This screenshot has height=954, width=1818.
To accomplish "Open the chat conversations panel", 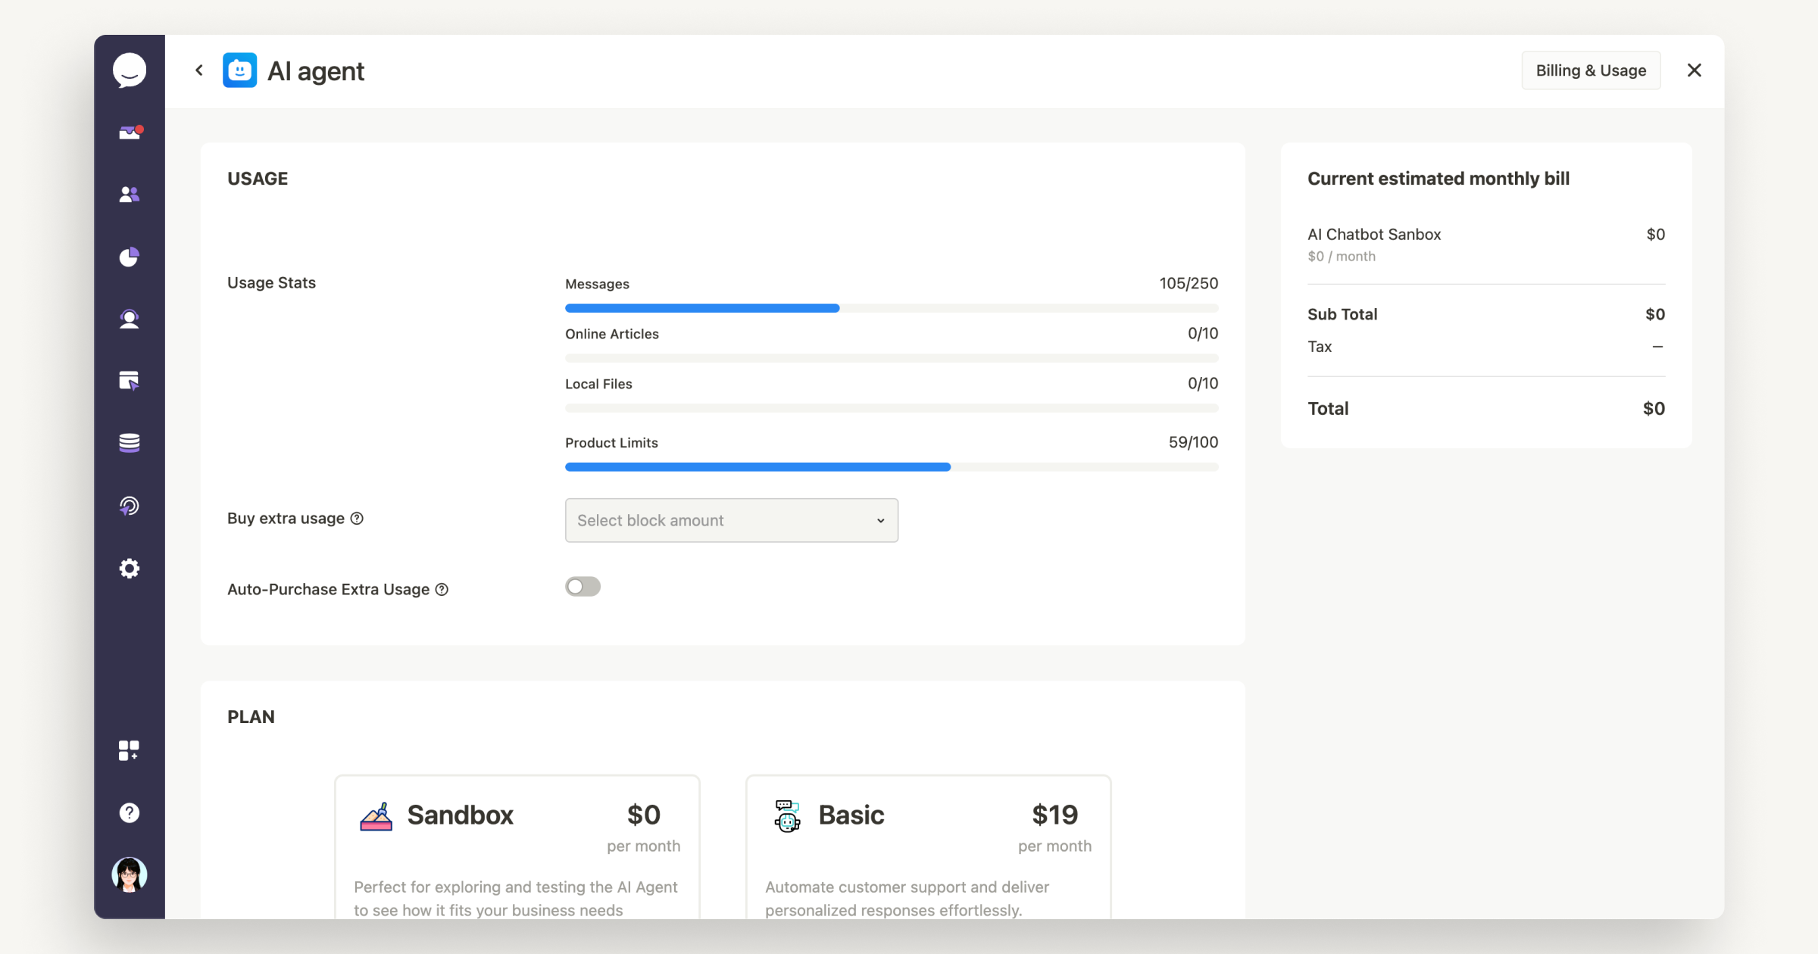I will (x=129, y=70).
